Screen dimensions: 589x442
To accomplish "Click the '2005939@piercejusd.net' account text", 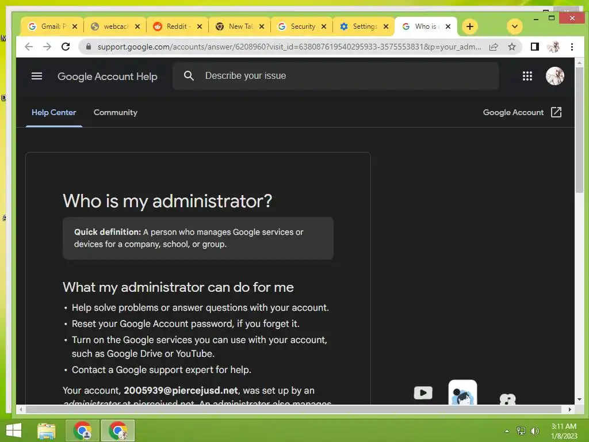I will tap(181, 391).
